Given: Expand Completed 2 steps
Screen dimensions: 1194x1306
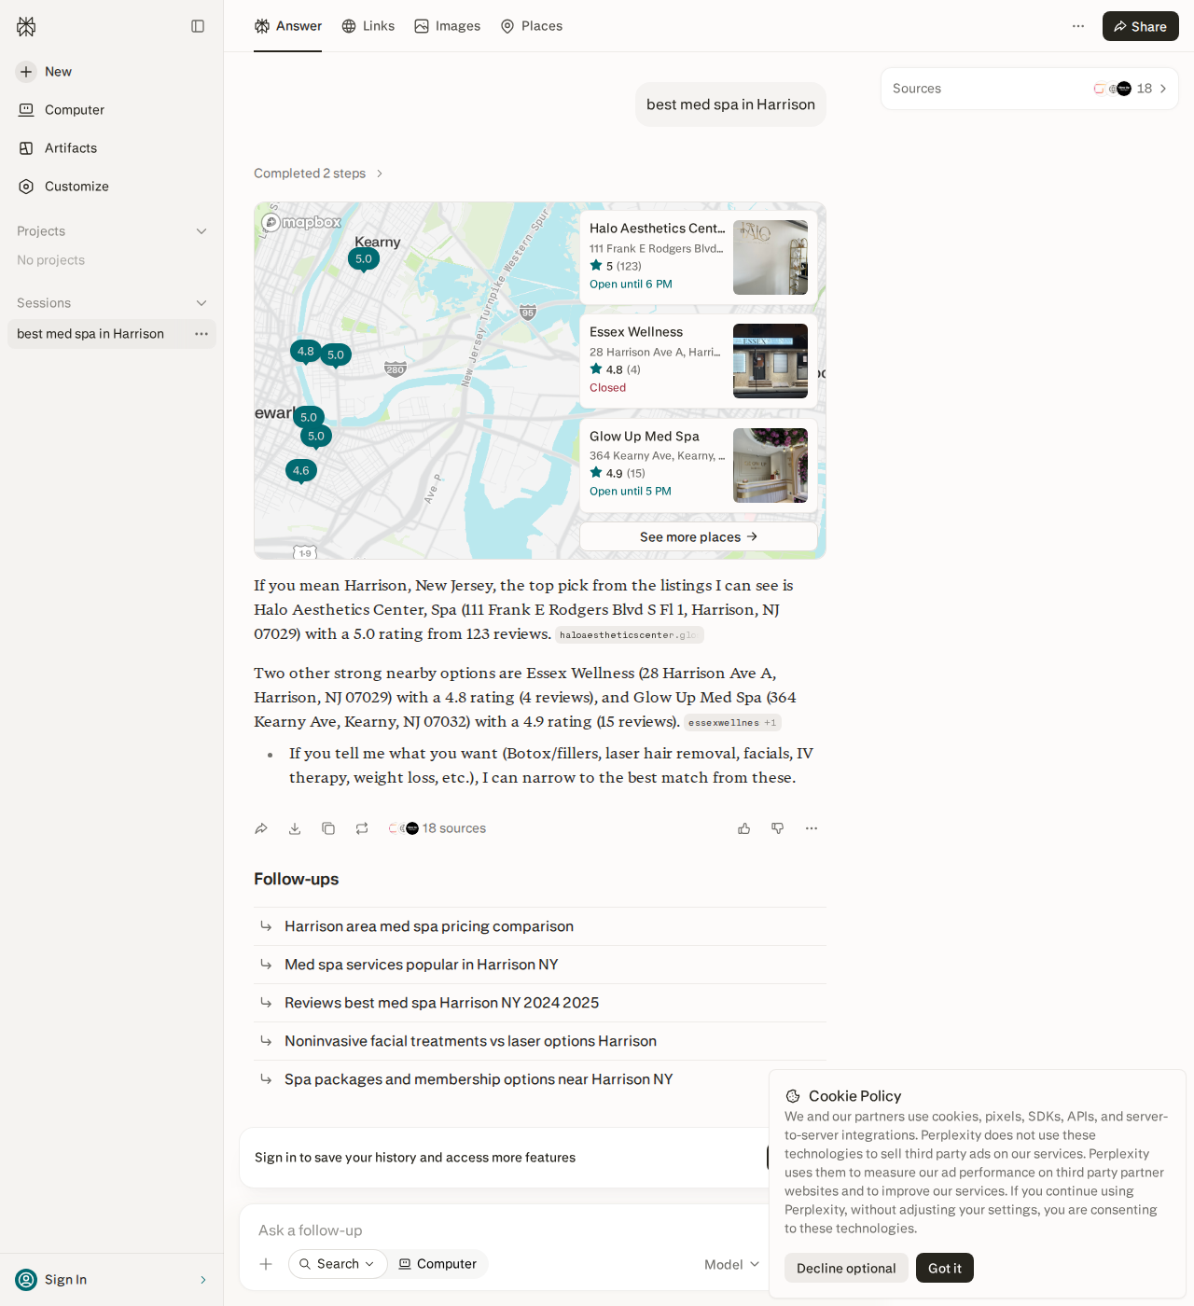Looking at the screenshot, I should (318, 174).
